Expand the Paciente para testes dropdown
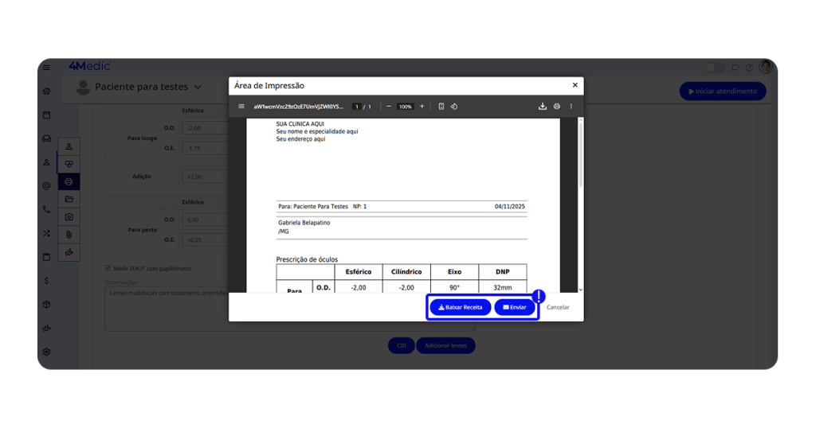Viewport: 816px width, 428px height. tap(198, 88)
